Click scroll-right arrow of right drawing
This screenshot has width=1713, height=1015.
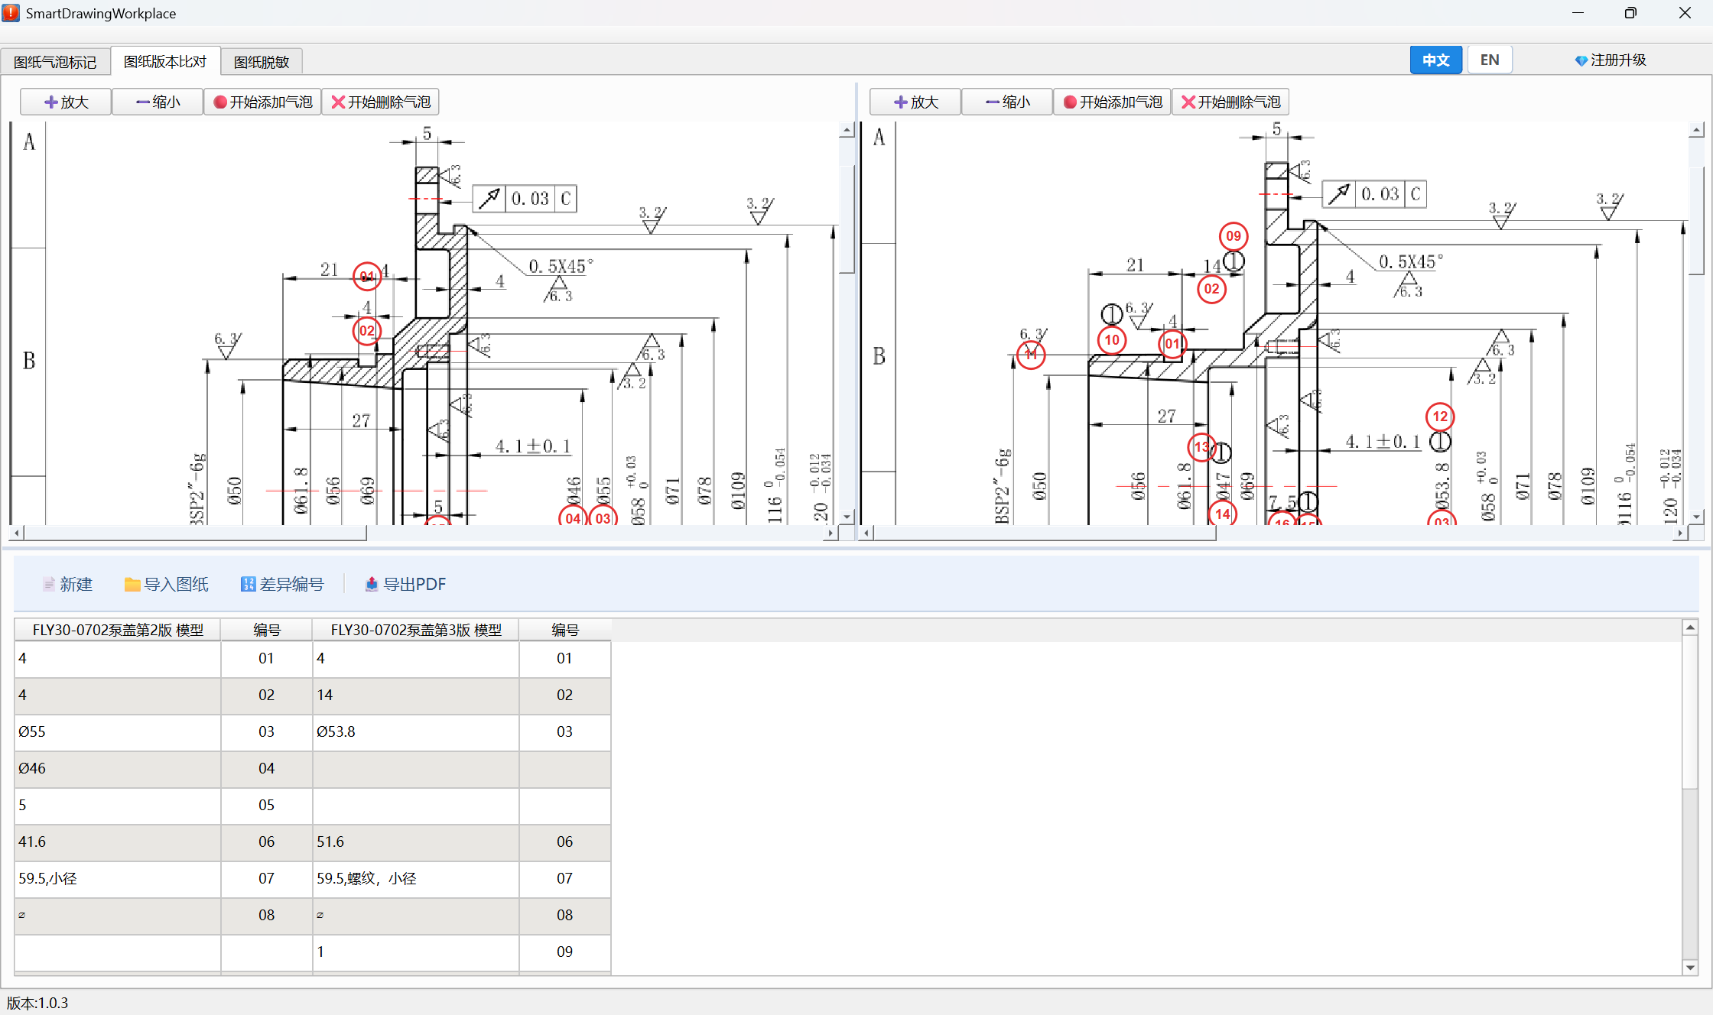pos(1679,533)
